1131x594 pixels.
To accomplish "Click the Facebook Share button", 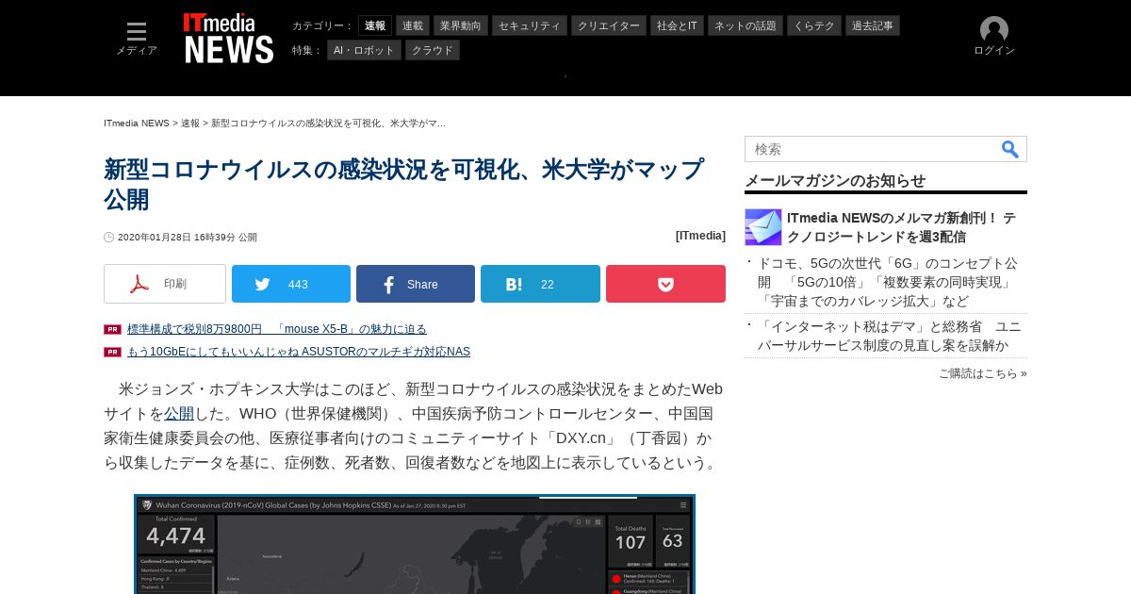I will pos(416,284).
